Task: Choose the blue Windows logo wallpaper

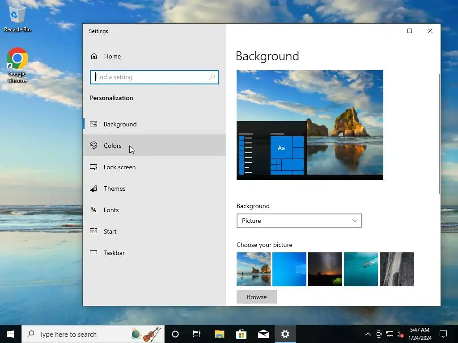Action: tap(289, 269)
